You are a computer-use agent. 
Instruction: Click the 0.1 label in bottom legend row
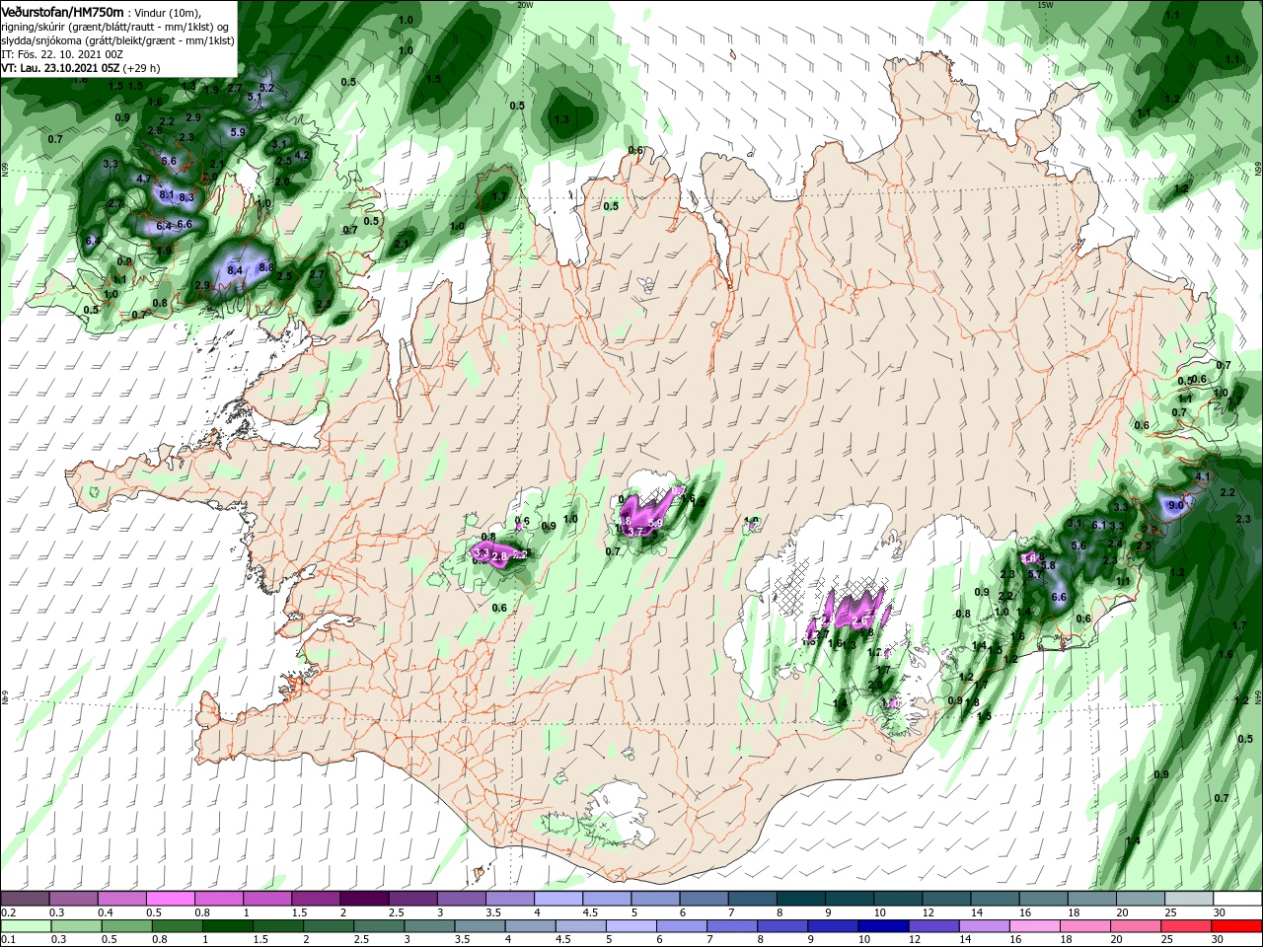point(7,940)
